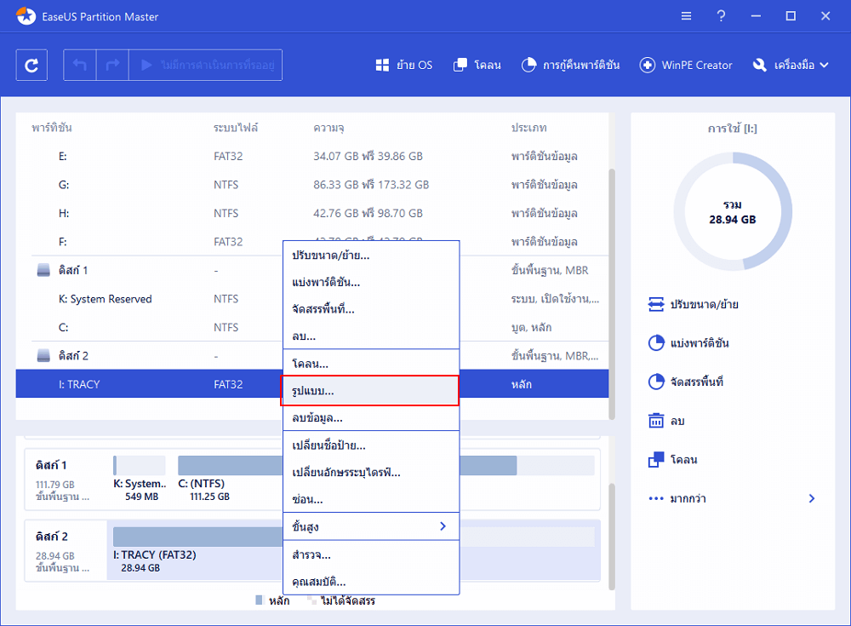Click the โคลน clone icon in right panel
The height and width of the screenshot is (626, 851).
pos(656,460)
